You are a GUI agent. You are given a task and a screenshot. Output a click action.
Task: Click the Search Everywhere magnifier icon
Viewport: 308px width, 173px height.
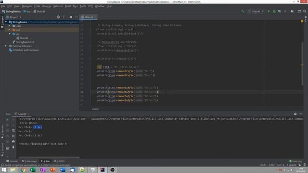click(305, 12)
